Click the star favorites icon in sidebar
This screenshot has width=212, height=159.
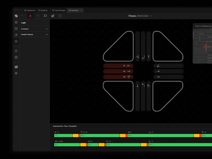click(x=16, y=51)
